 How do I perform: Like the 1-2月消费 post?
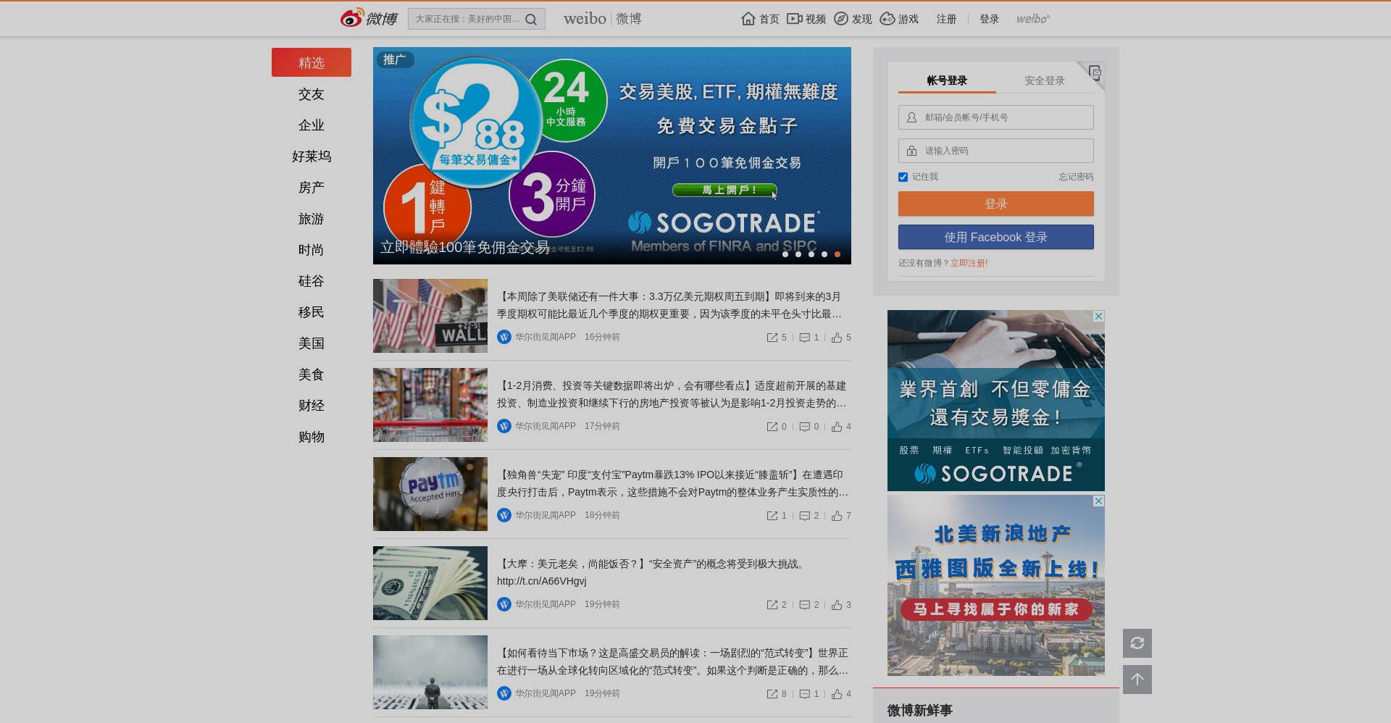pos(837,427)
